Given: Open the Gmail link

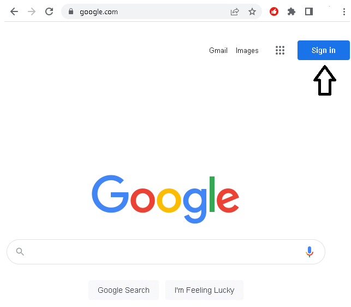Looking at the screenshot, I should (218, 50).
